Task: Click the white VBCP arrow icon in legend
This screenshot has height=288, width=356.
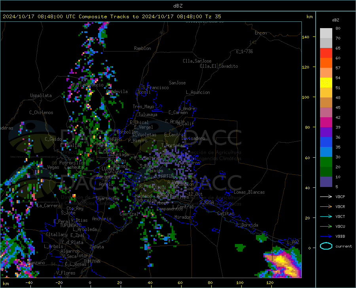Action: 326,196
